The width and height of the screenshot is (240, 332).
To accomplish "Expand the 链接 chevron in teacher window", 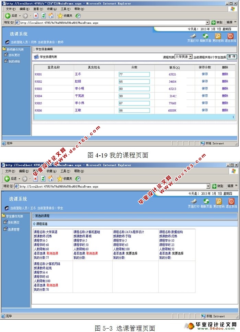I will (x=235, y=22).
